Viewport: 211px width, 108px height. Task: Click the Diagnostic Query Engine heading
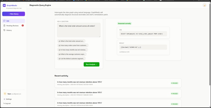click(x=40, y=5)
